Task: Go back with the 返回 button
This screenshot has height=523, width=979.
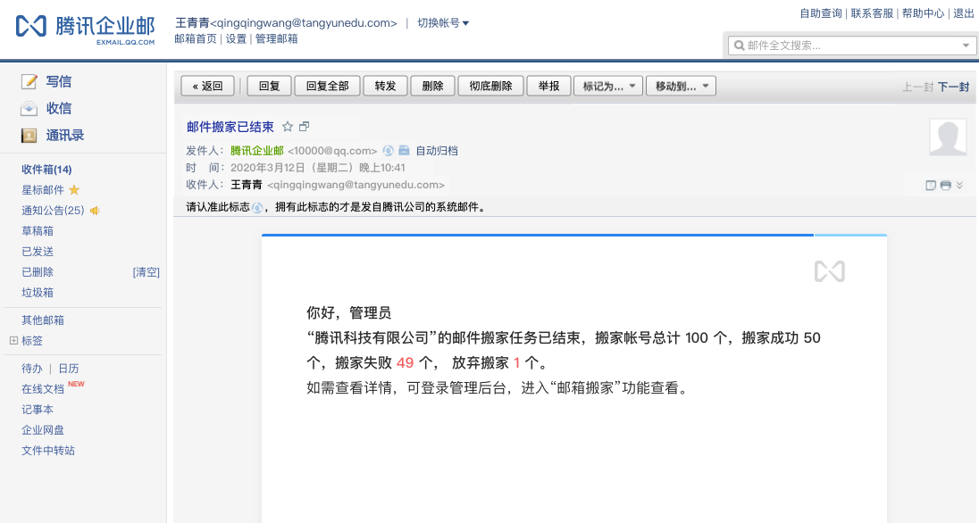Action: click(208, 87)
